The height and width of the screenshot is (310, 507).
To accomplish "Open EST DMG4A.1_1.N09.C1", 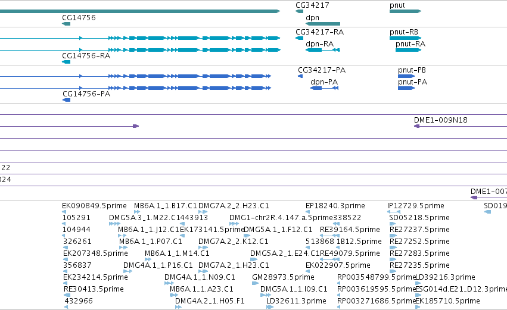I will click(x=200, y=277).
